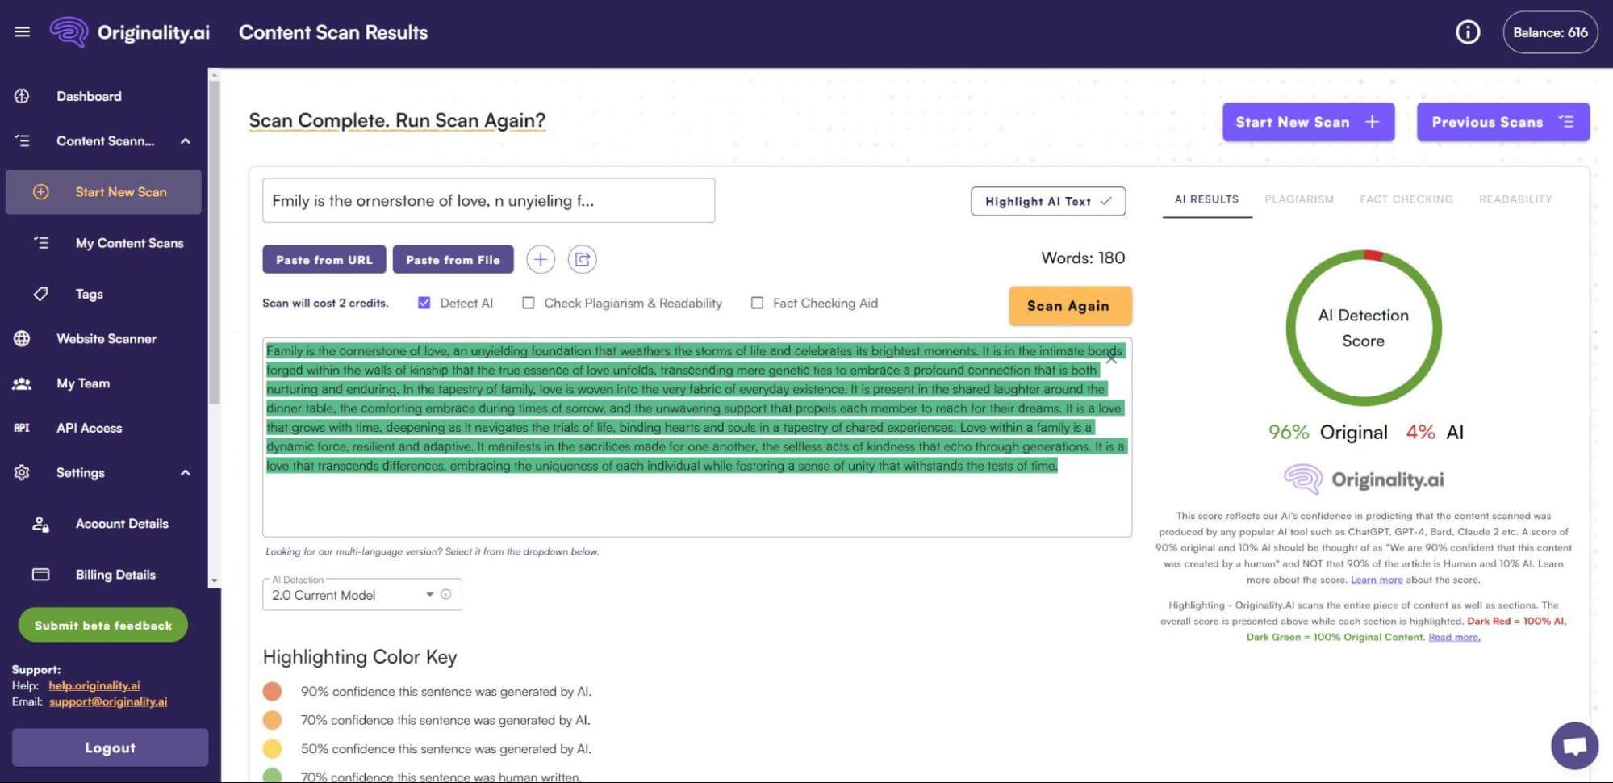Viewport: 1613px width, 783px height.
Task: Click the Previous Scans button
Action: click(x=1503, y=122)
